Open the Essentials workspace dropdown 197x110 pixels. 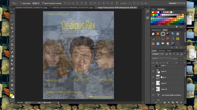177,3
